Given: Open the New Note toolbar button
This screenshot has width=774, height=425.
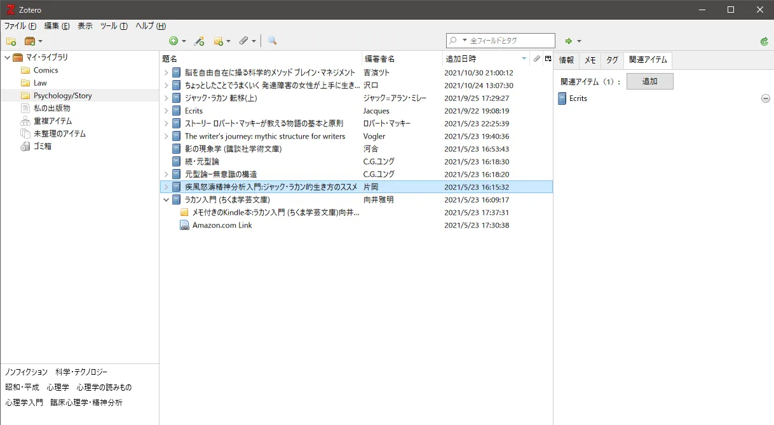Looking at the screenshot, I should [222, 41].
